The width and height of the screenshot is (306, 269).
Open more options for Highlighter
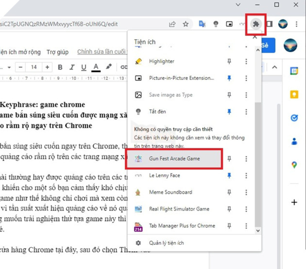coord(246,61)
